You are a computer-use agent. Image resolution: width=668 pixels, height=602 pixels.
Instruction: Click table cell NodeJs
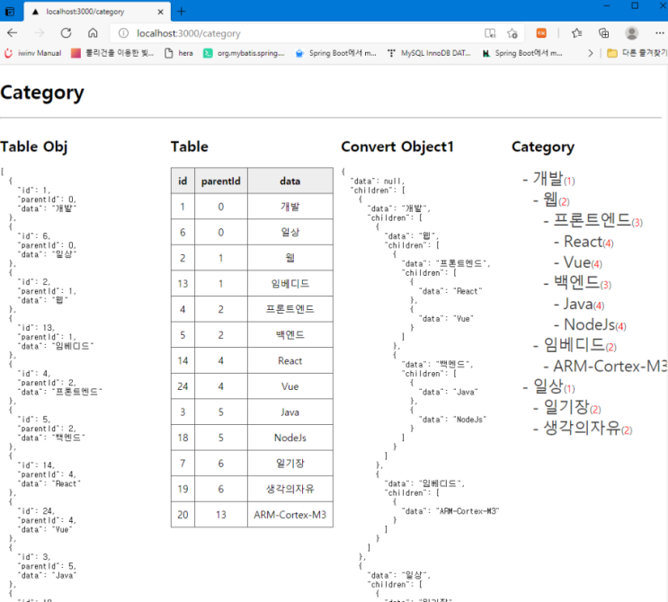(x=290, y=438)
